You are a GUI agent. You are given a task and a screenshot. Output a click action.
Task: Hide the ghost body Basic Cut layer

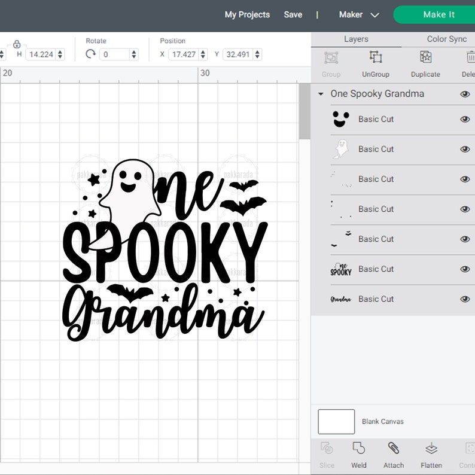coord(465,150)
